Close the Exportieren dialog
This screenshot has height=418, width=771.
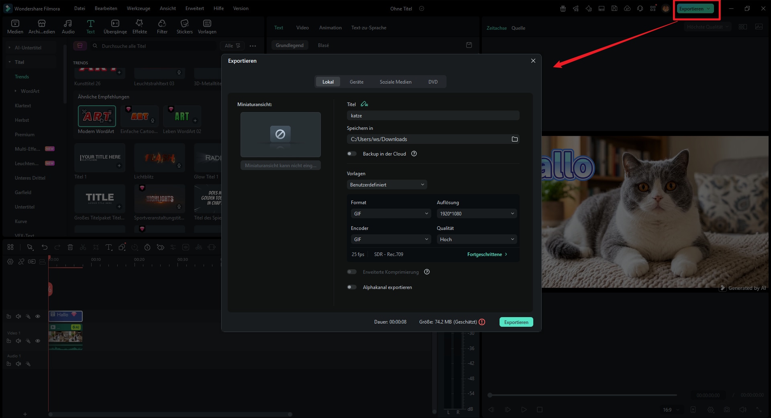(533, 61)
